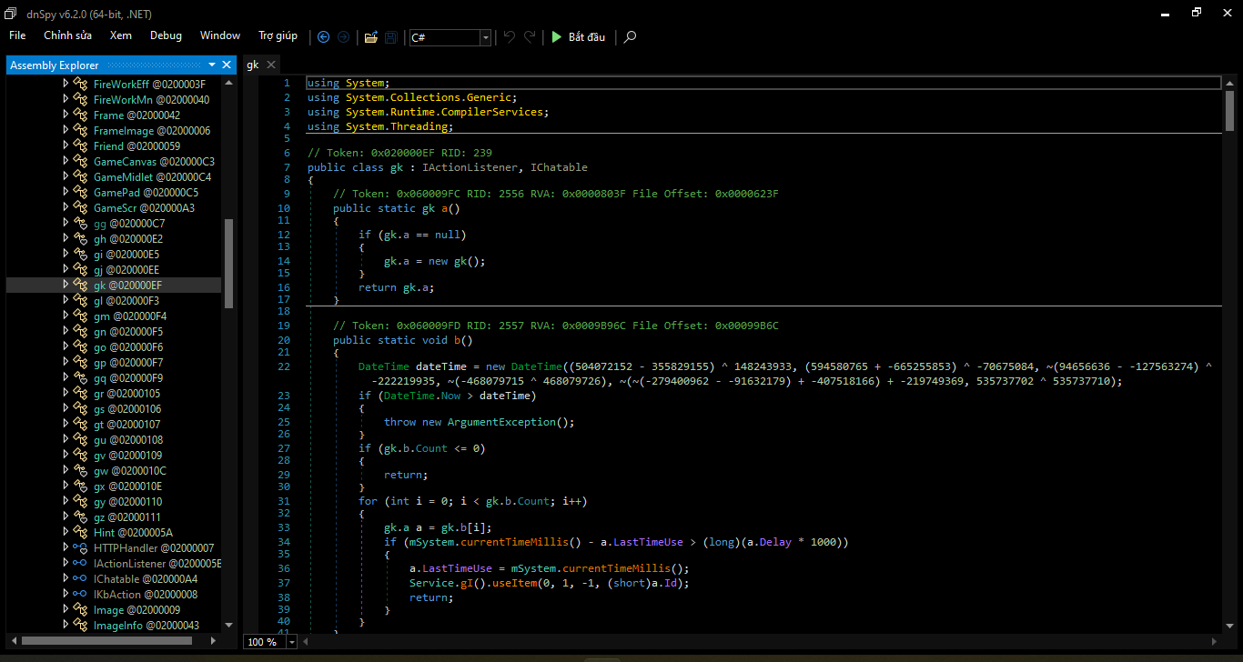Click the Navigate Backward arrow icon
This screenshot has height=662, width=1243.
point(323,37)
